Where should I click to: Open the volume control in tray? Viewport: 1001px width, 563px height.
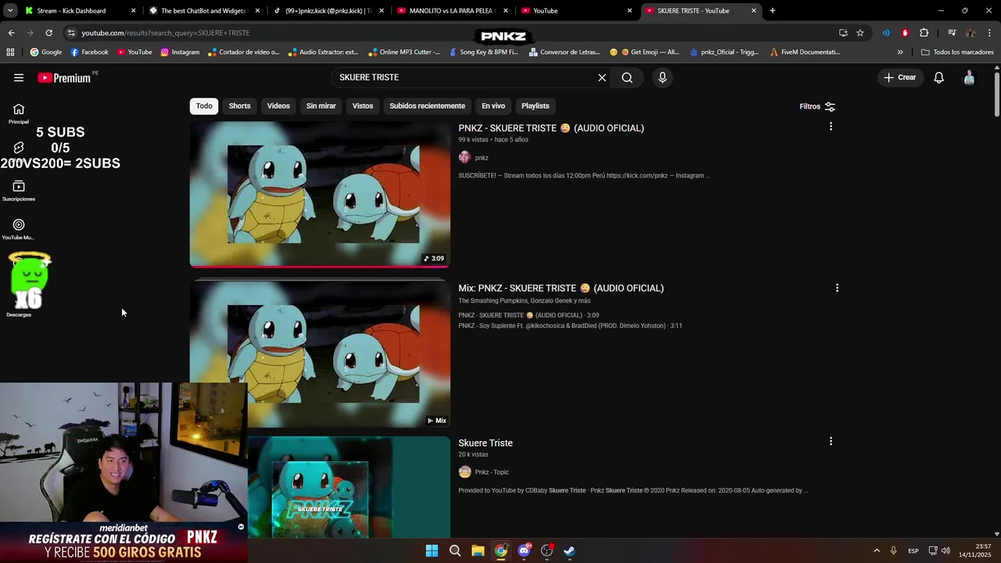pos(945,550)
